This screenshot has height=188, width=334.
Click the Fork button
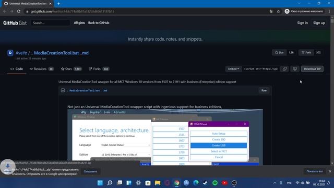tap(306, 52)
